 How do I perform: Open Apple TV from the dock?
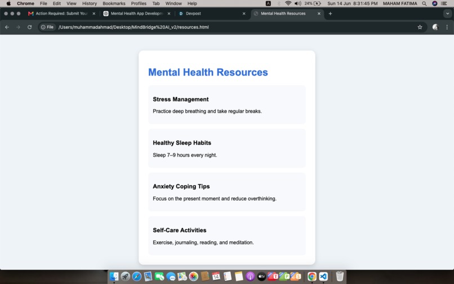click(x=261, y=277)
